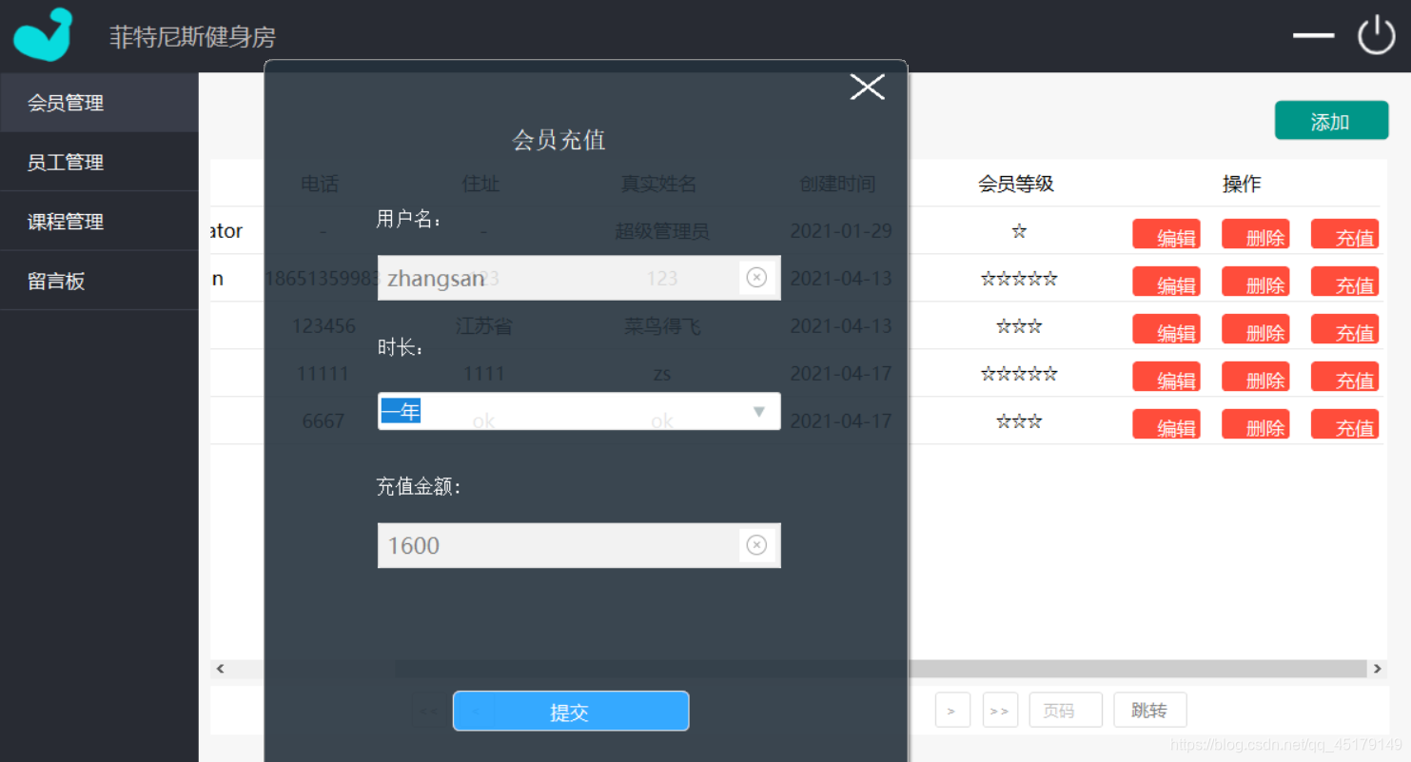Click the 菲特尼斯健身房 title text
This screenshot has width=1411, height=762.
[192, 37]
